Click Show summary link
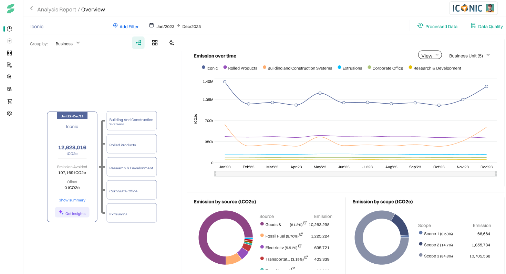 (72, 200)
